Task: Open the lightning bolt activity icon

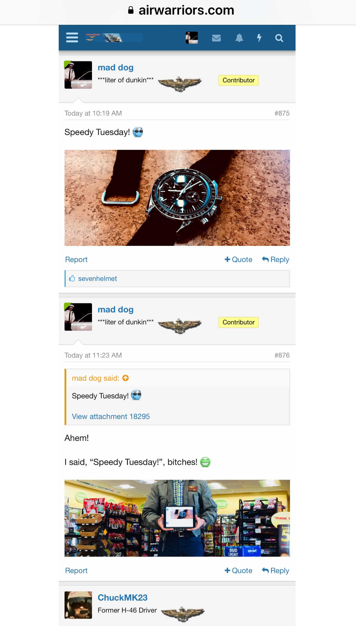Action: [259, 38]
